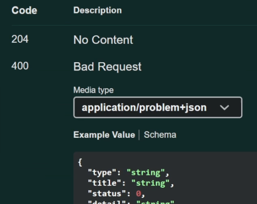The image size is (257, 204).
Task: Click the 400 response code
Action: coord(20,66)
